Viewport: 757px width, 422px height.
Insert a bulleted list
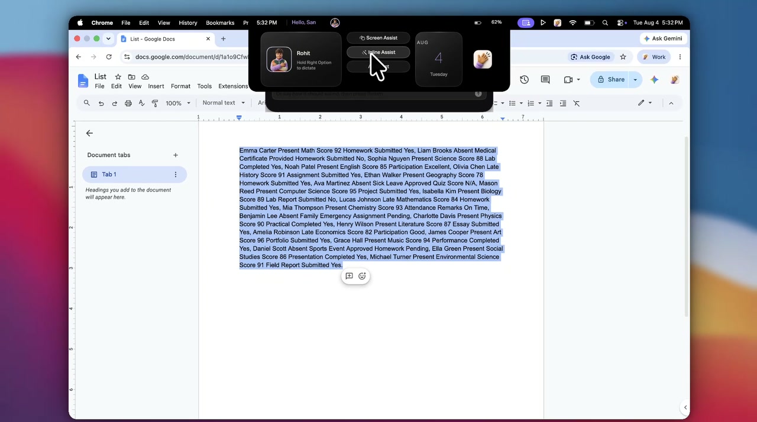point(513,103)
